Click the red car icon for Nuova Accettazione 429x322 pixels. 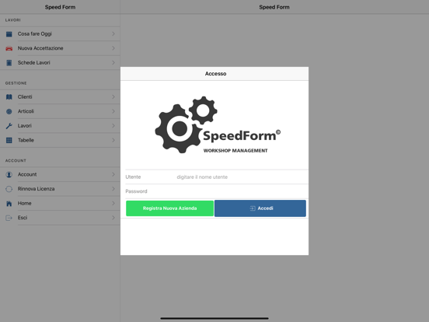coord(9,48)
